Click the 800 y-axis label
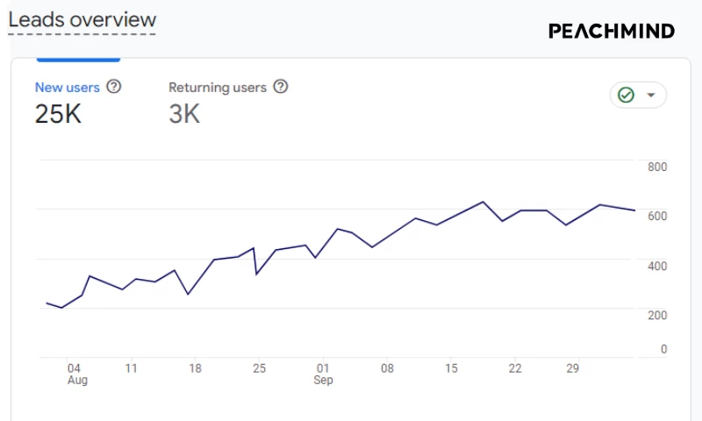Viewport: 702px width, 421px height. [x=657, y=167]
